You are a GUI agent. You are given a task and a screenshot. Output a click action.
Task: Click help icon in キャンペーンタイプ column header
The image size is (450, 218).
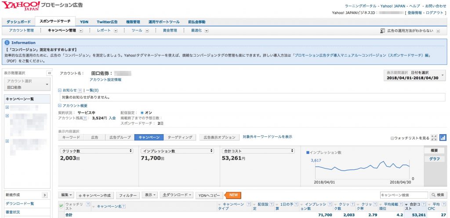coord(248,204)
